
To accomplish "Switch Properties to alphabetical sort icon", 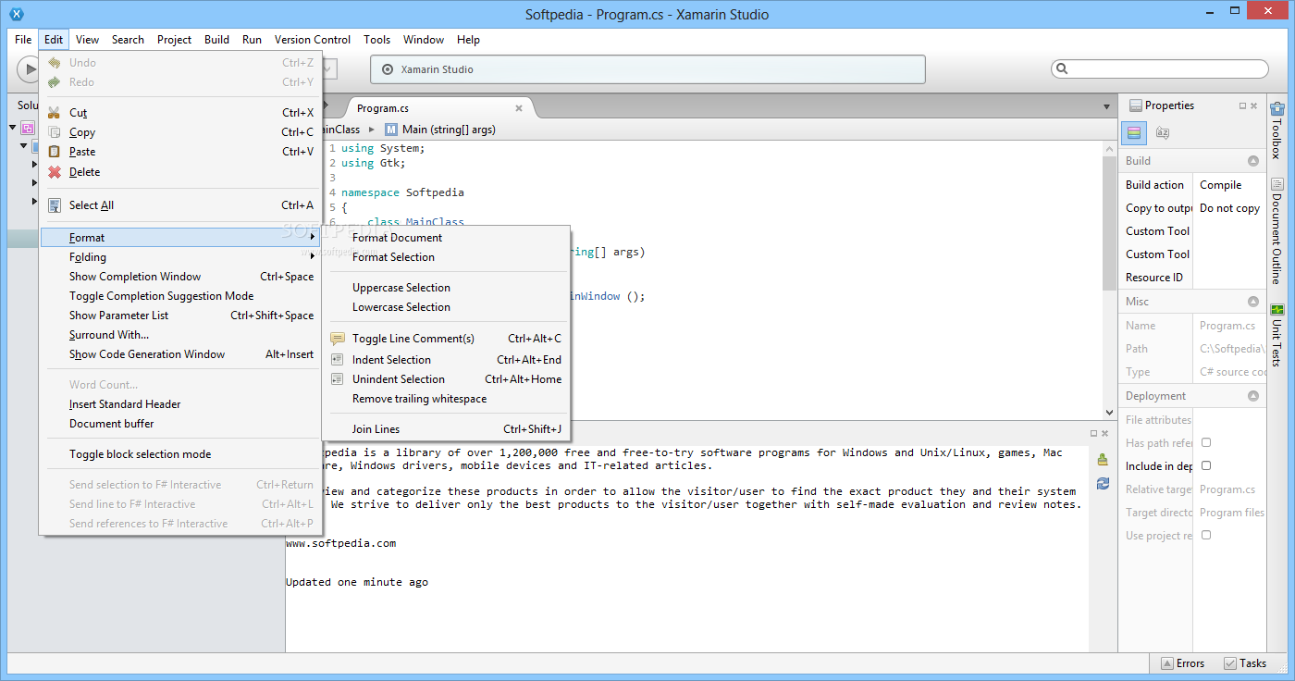I will tap(1163, 133).
